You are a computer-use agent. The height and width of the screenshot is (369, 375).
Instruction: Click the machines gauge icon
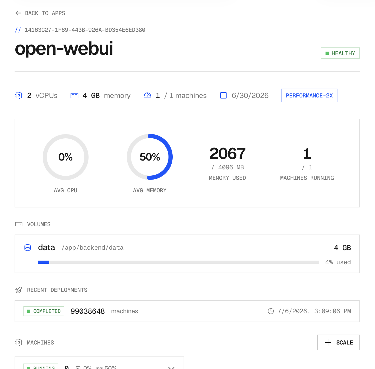pos(147,95)
